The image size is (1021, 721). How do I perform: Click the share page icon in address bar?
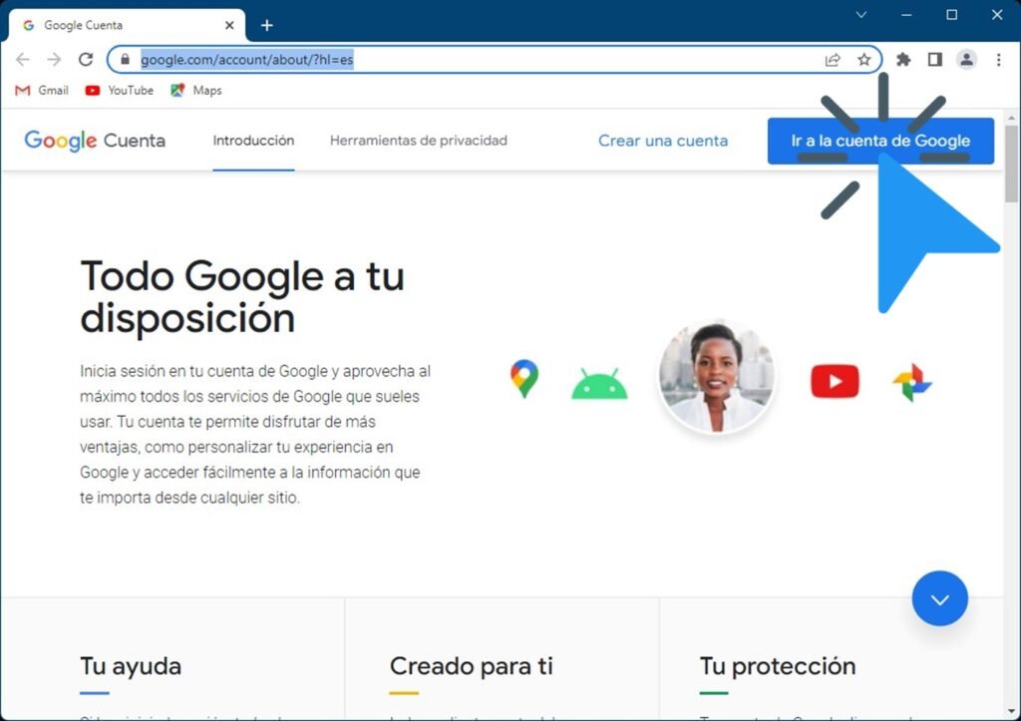833,60
